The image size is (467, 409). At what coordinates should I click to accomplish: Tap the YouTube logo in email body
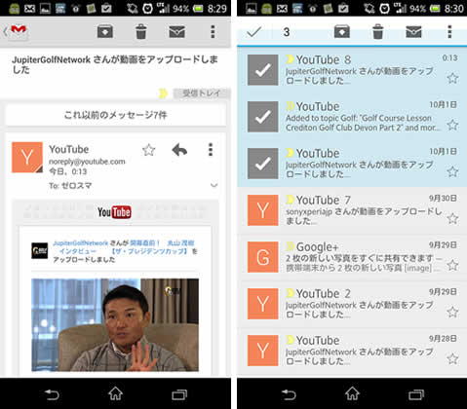[x=114, y=212]
